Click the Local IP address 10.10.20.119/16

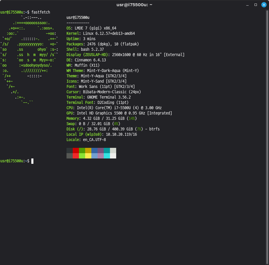tap(121, 134)
